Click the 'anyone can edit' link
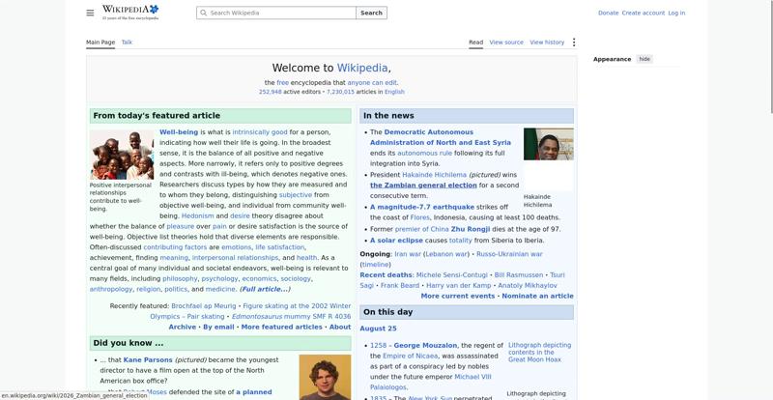 pos(372,83)
